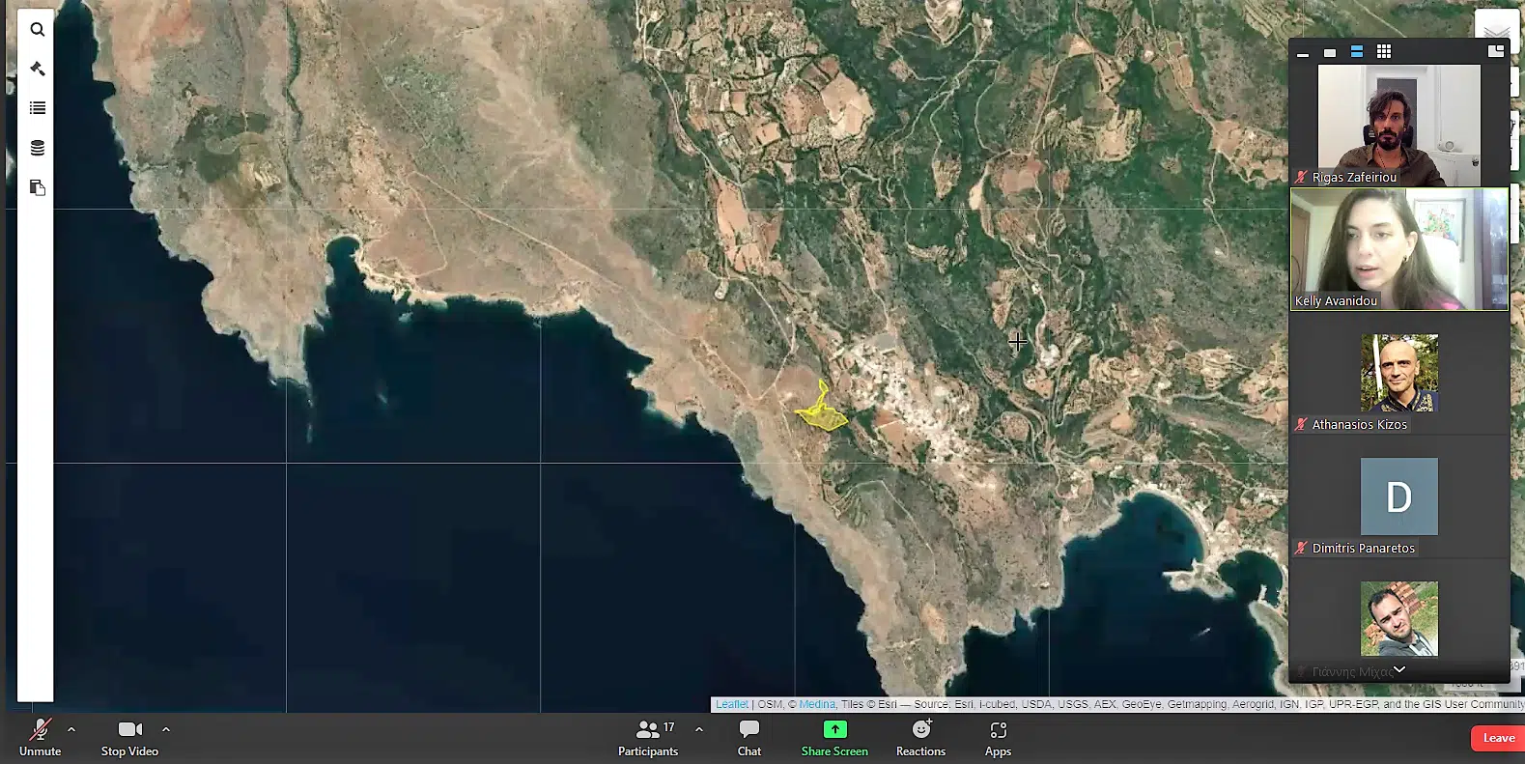Open the Zoom Chat panel
Image resolution: width=1525 pixels, height=764 pixels.
coord(748,738)
